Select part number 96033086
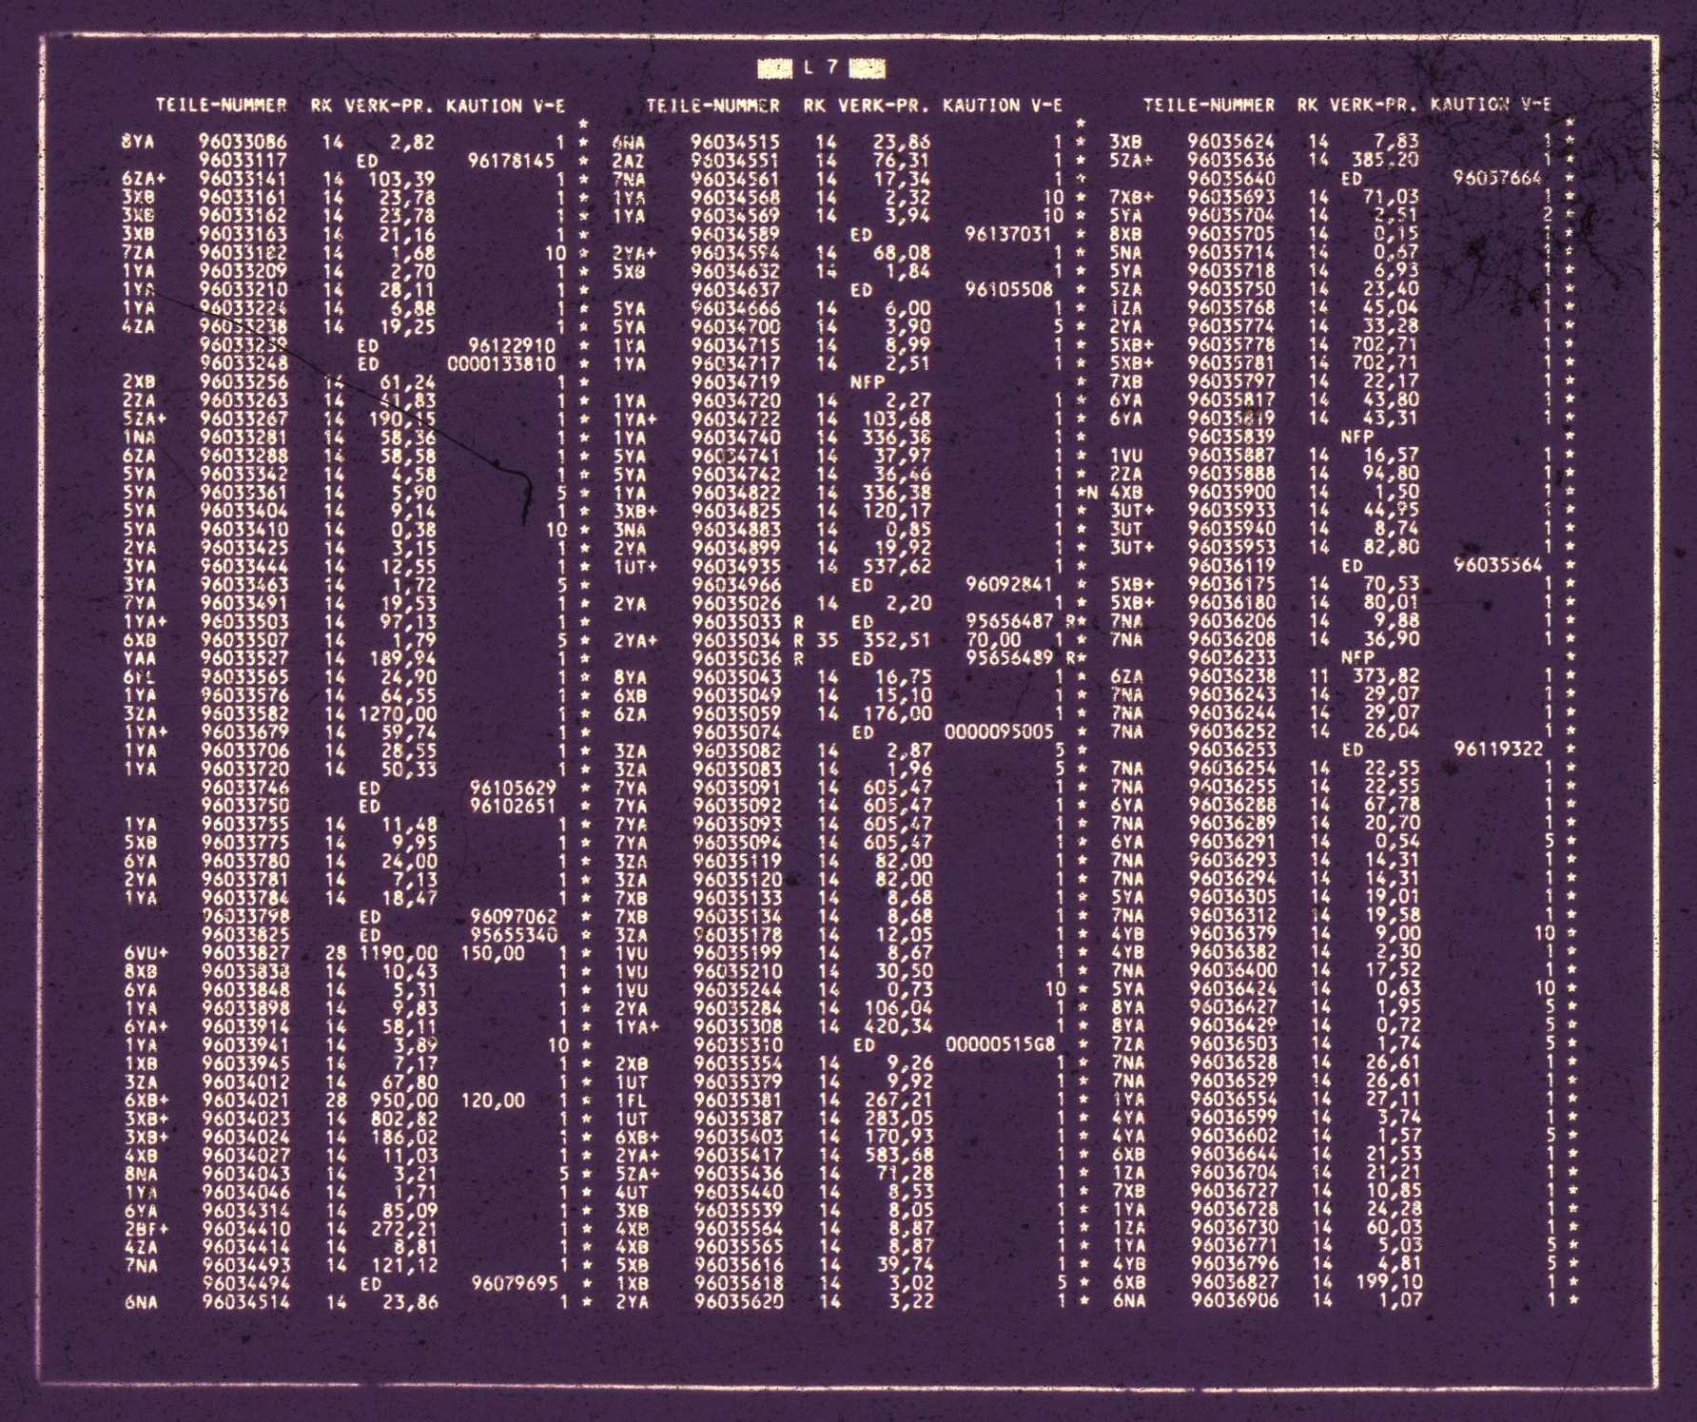 (x=243, y=143)
